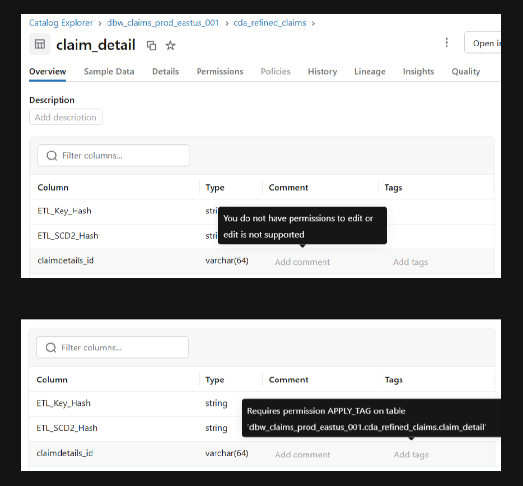This screenshot has height=486, width=523.
Task: Click Add tags in lower claimdetails_id row
Action: pos(411,455)
